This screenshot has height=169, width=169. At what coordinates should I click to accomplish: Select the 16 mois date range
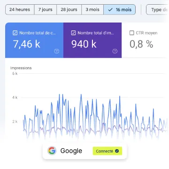coord(120,9)
